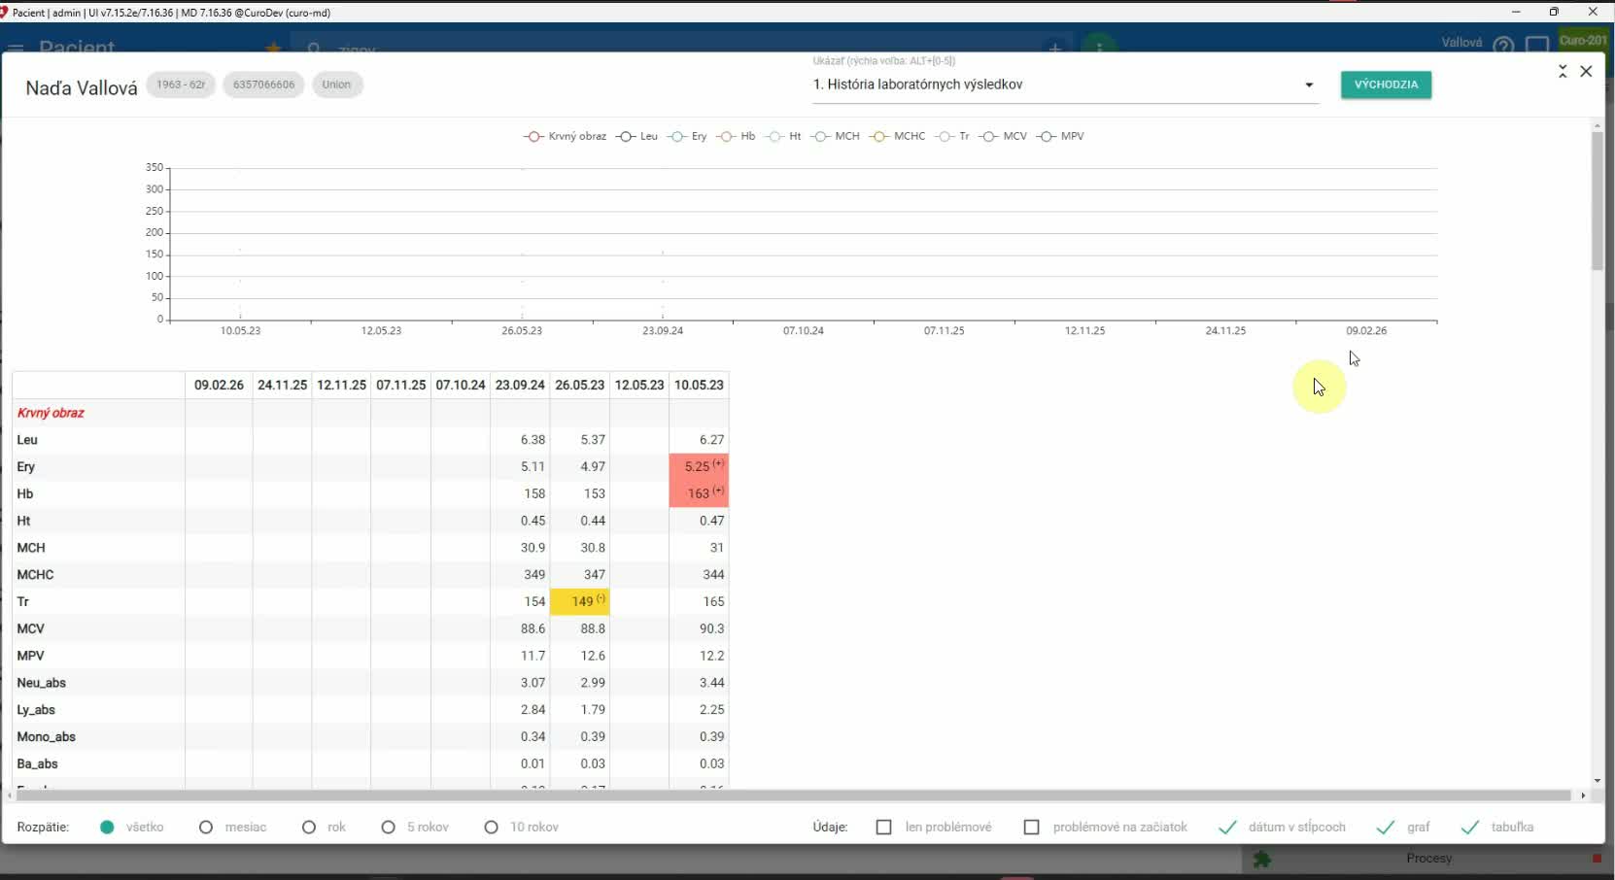The height and width of the screenshot is (880, 1615).
Task: Collapse dialog with the double-chevron icon
Action: pyautogui.click(x=1563, y=72)
